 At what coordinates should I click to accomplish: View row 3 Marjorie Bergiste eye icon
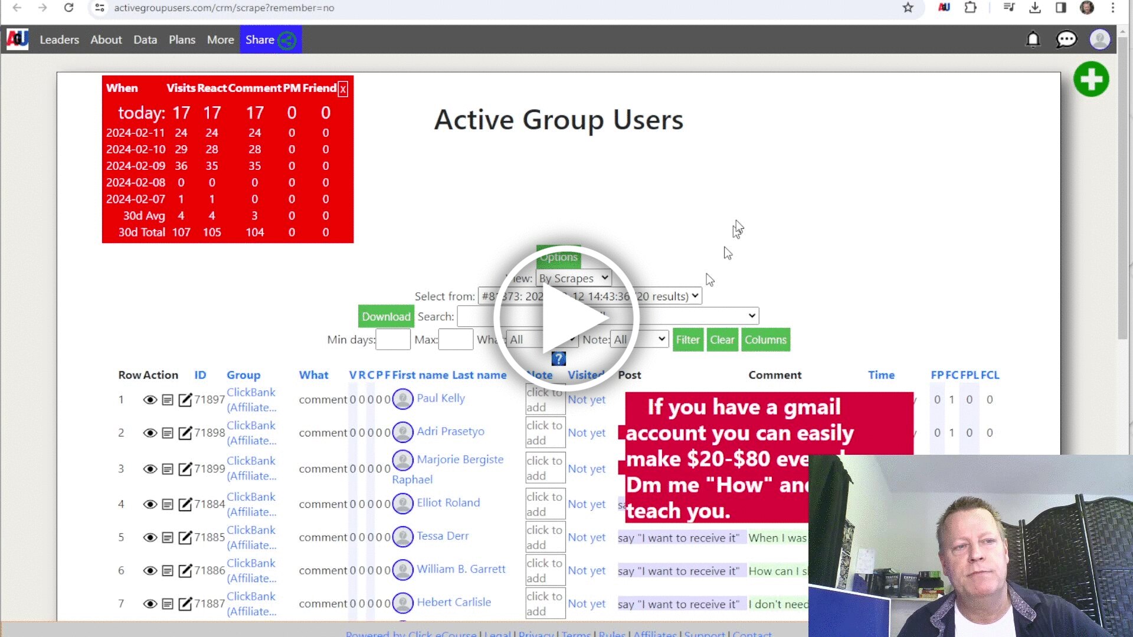coord(150,469)
